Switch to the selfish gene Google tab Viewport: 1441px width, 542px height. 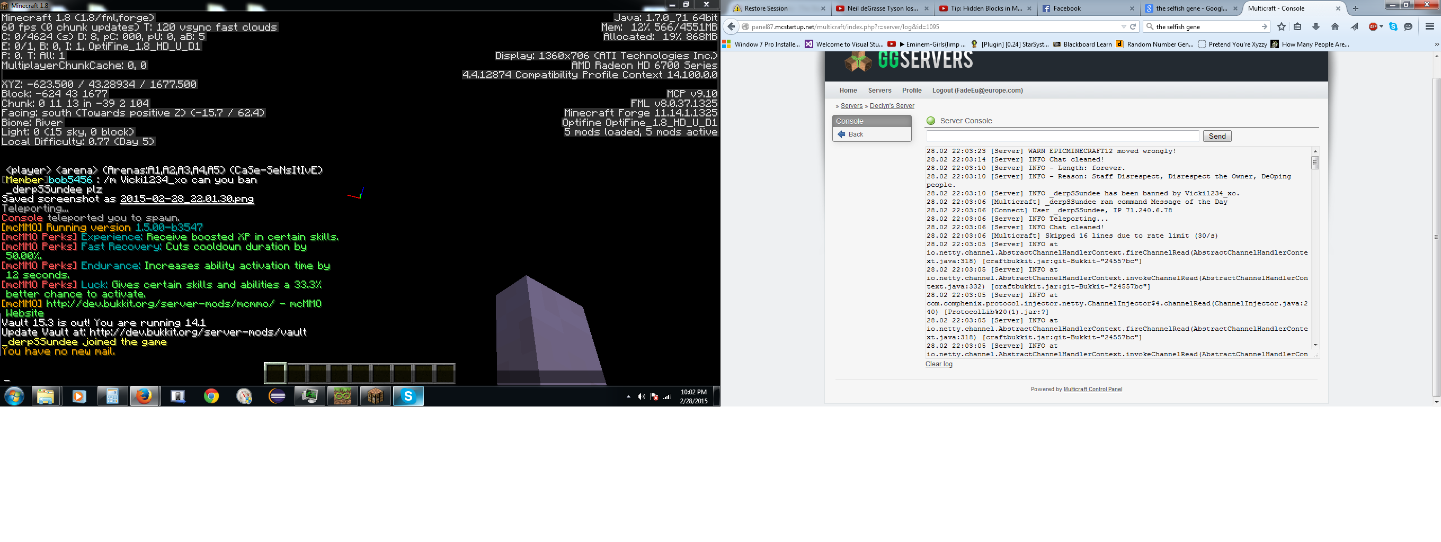(1190, 8)
